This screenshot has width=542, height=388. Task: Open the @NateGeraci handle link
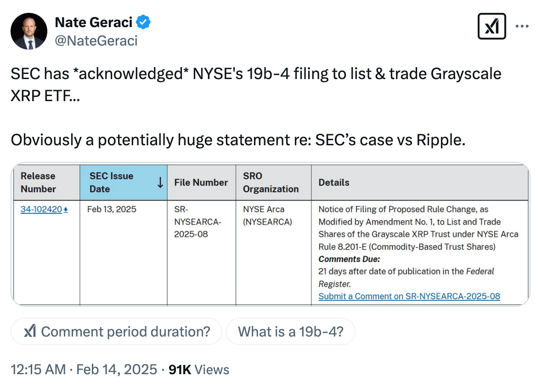point(96,41)
